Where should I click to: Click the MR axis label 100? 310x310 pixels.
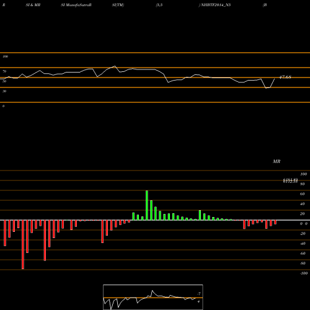(x=303, y=174)
